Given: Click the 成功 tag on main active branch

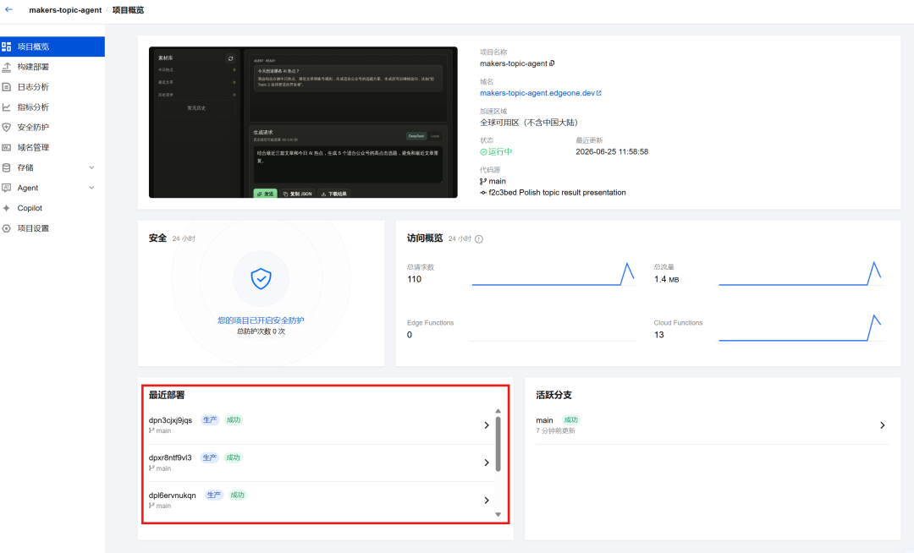Looking at the screenshot, I should click(570, 419).
